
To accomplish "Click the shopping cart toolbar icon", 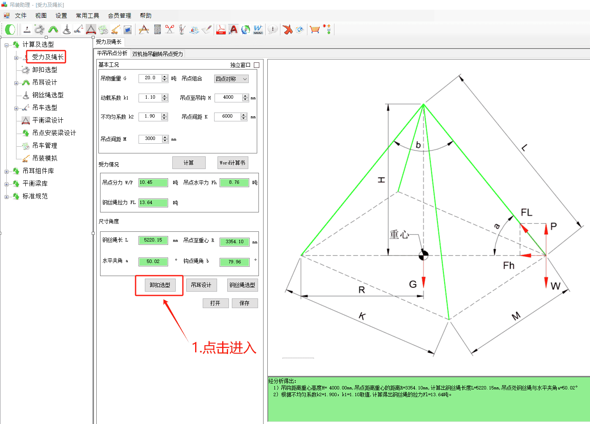I will [315, 30].
